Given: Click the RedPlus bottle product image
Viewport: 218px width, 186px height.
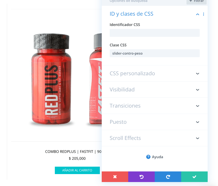Looking at the screenshot, I should coord(51,79).
